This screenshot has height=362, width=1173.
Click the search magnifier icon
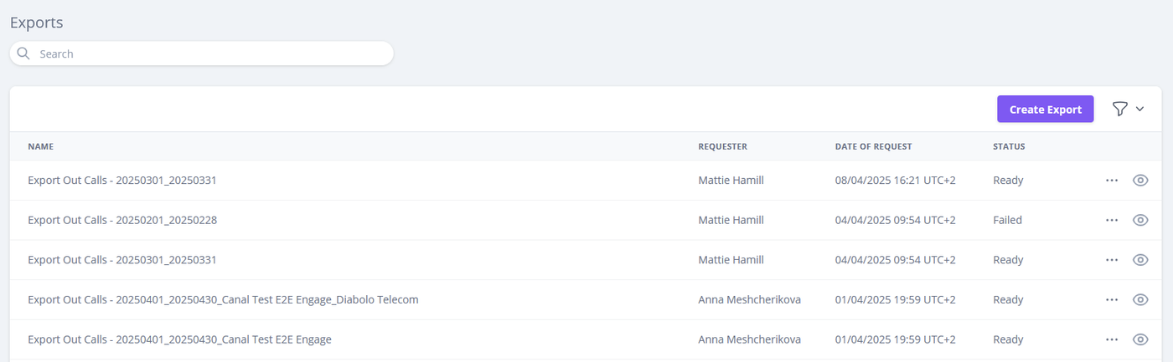coord(23,54)
